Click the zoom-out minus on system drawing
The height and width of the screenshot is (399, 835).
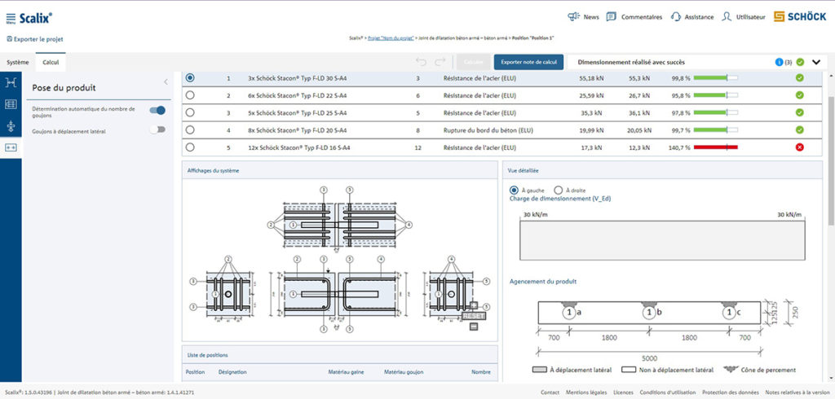click(474, 327)
